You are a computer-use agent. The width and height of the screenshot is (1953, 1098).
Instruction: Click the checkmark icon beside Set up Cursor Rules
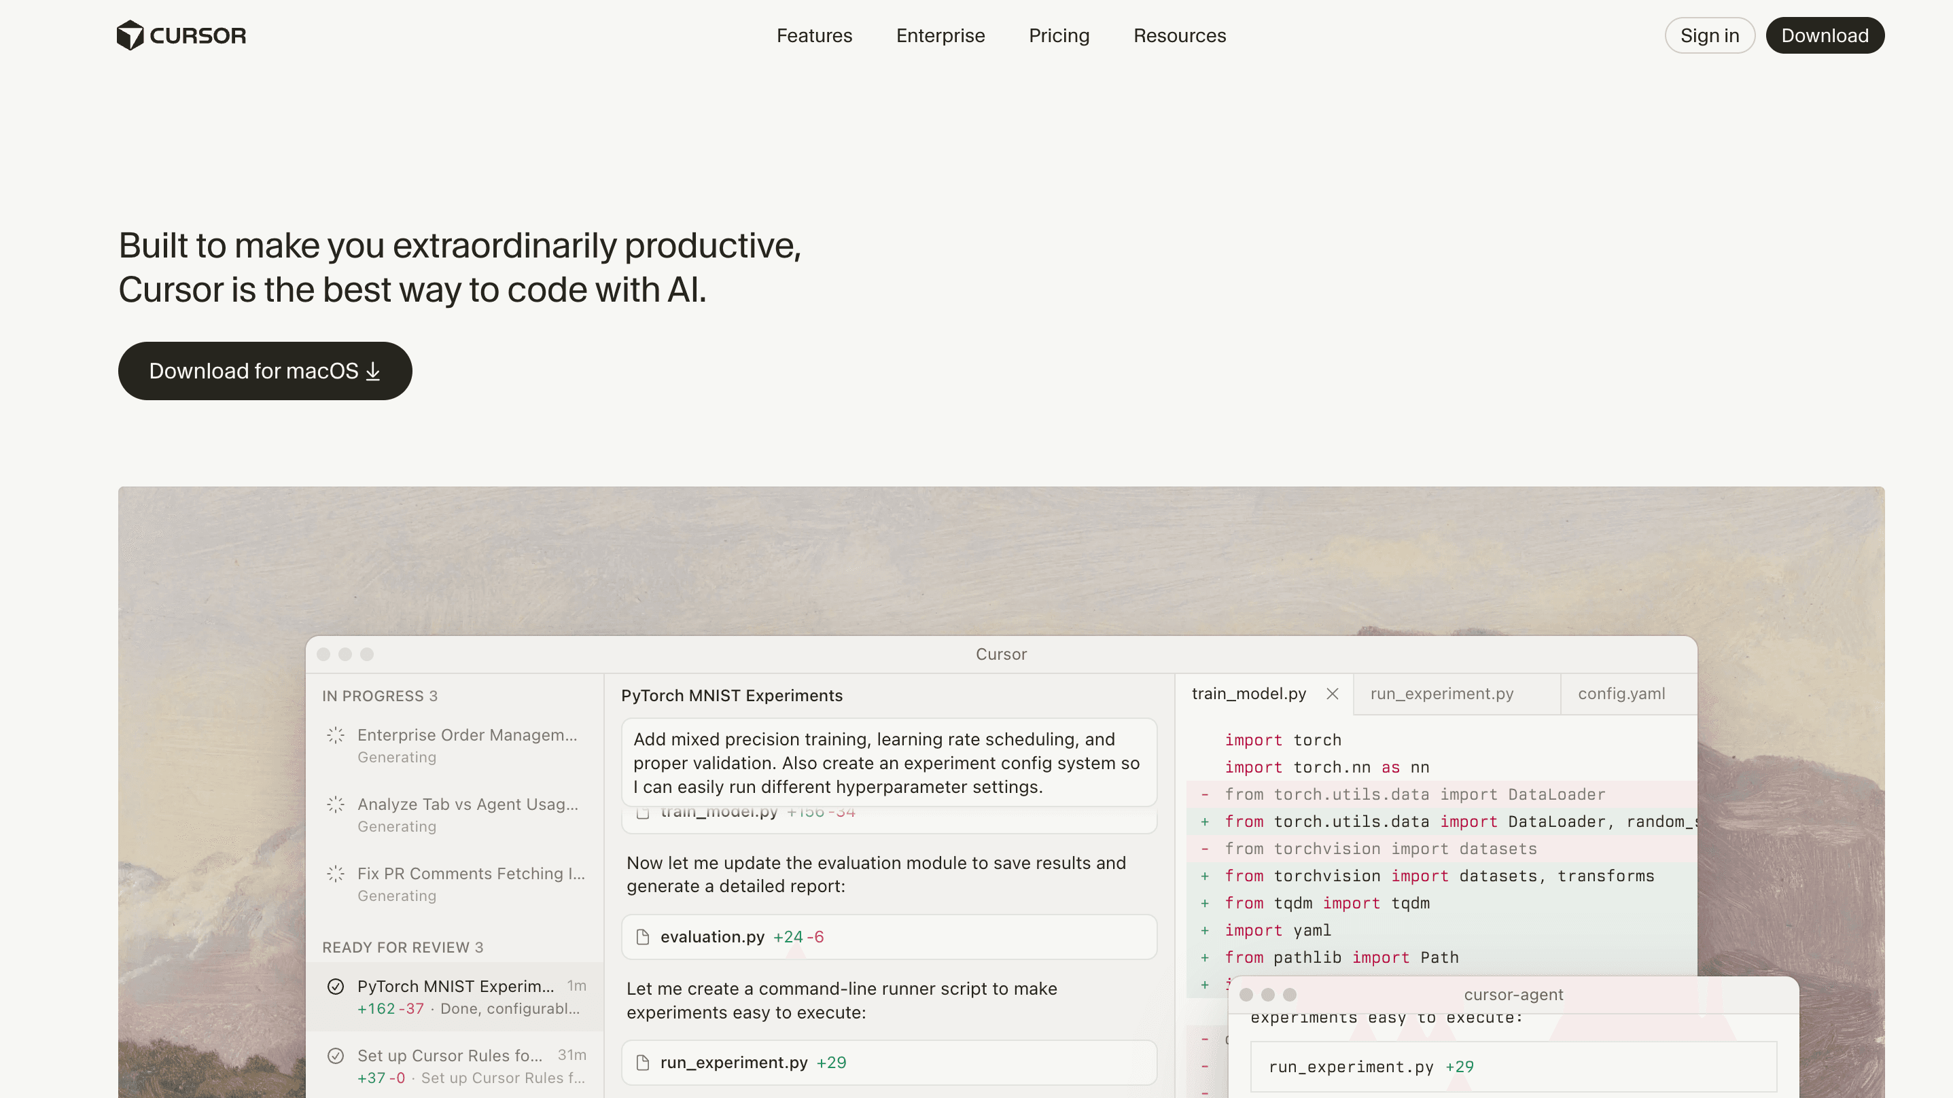pos(336,1056)
